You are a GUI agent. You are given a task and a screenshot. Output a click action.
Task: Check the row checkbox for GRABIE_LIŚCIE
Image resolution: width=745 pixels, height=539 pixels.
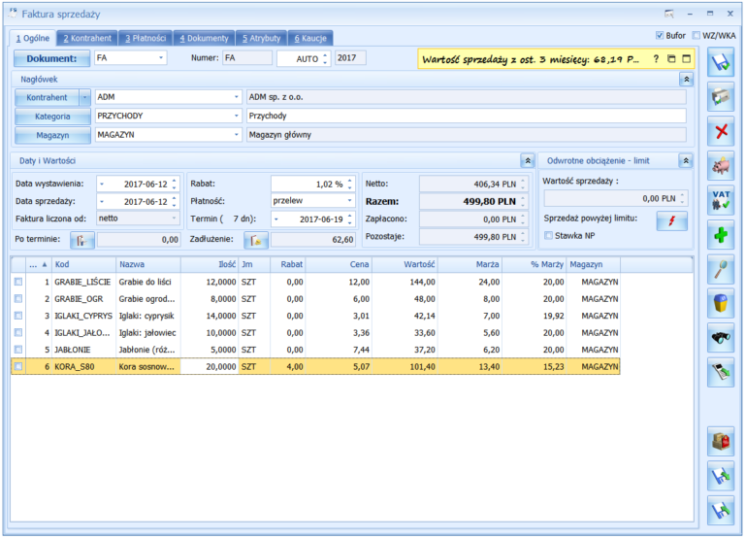18,282
